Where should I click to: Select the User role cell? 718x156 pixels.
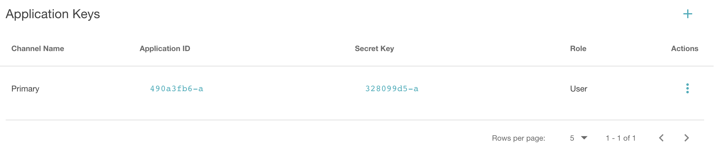pos(579,89)
